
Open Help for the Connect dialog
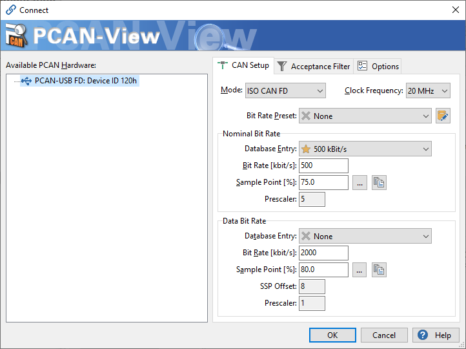436,335
